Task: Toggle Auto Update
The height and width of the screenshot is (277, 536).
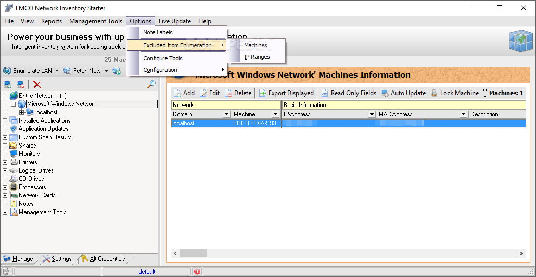Action: tap(403, 93)
